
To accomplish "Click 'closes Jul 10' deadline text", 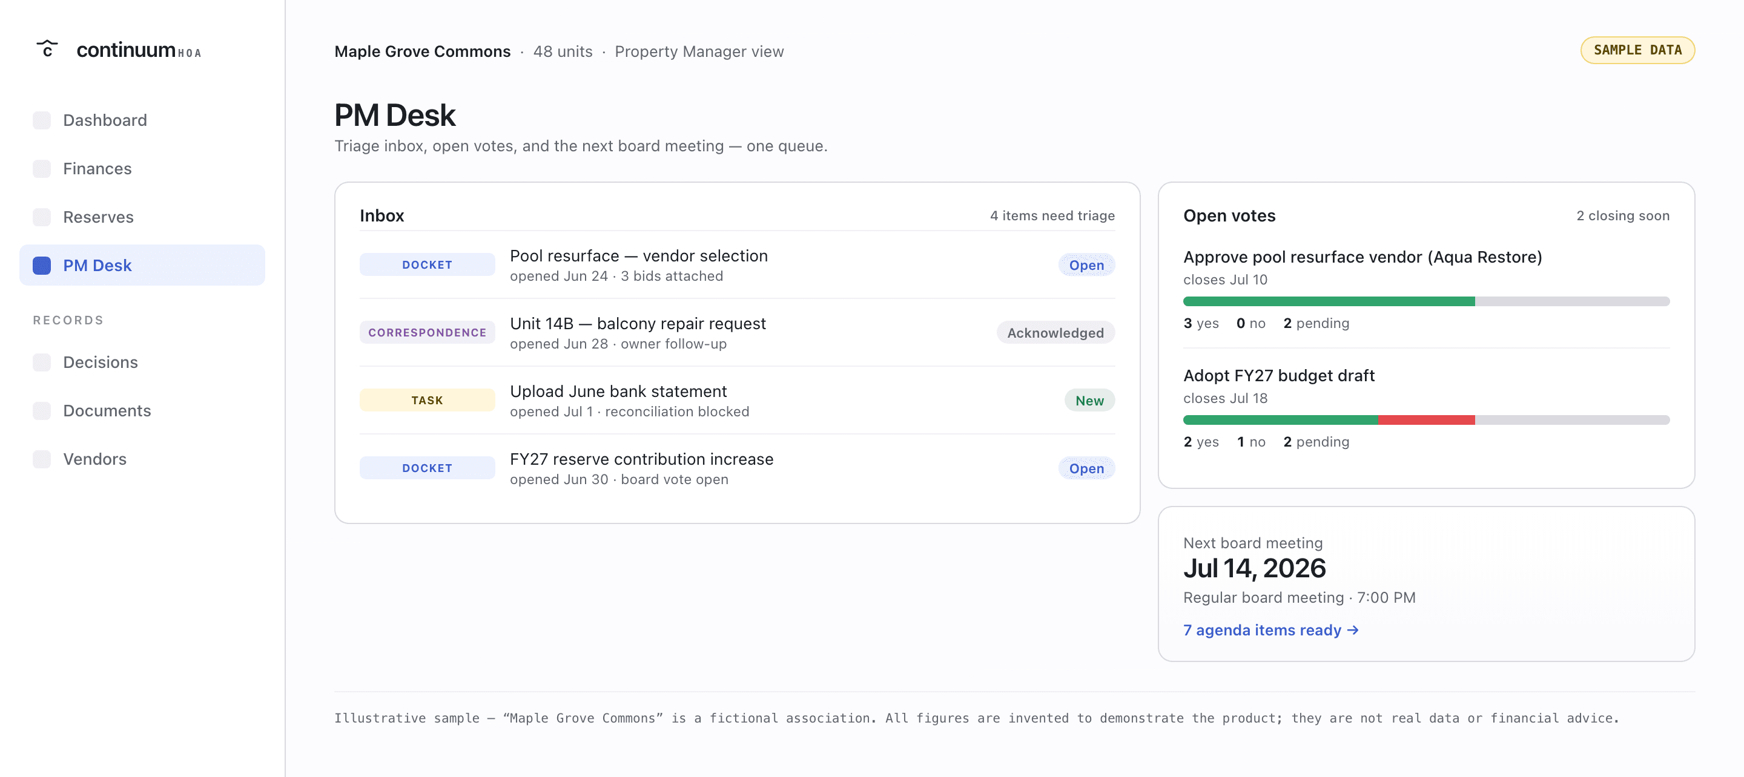I will point(1224,280).
